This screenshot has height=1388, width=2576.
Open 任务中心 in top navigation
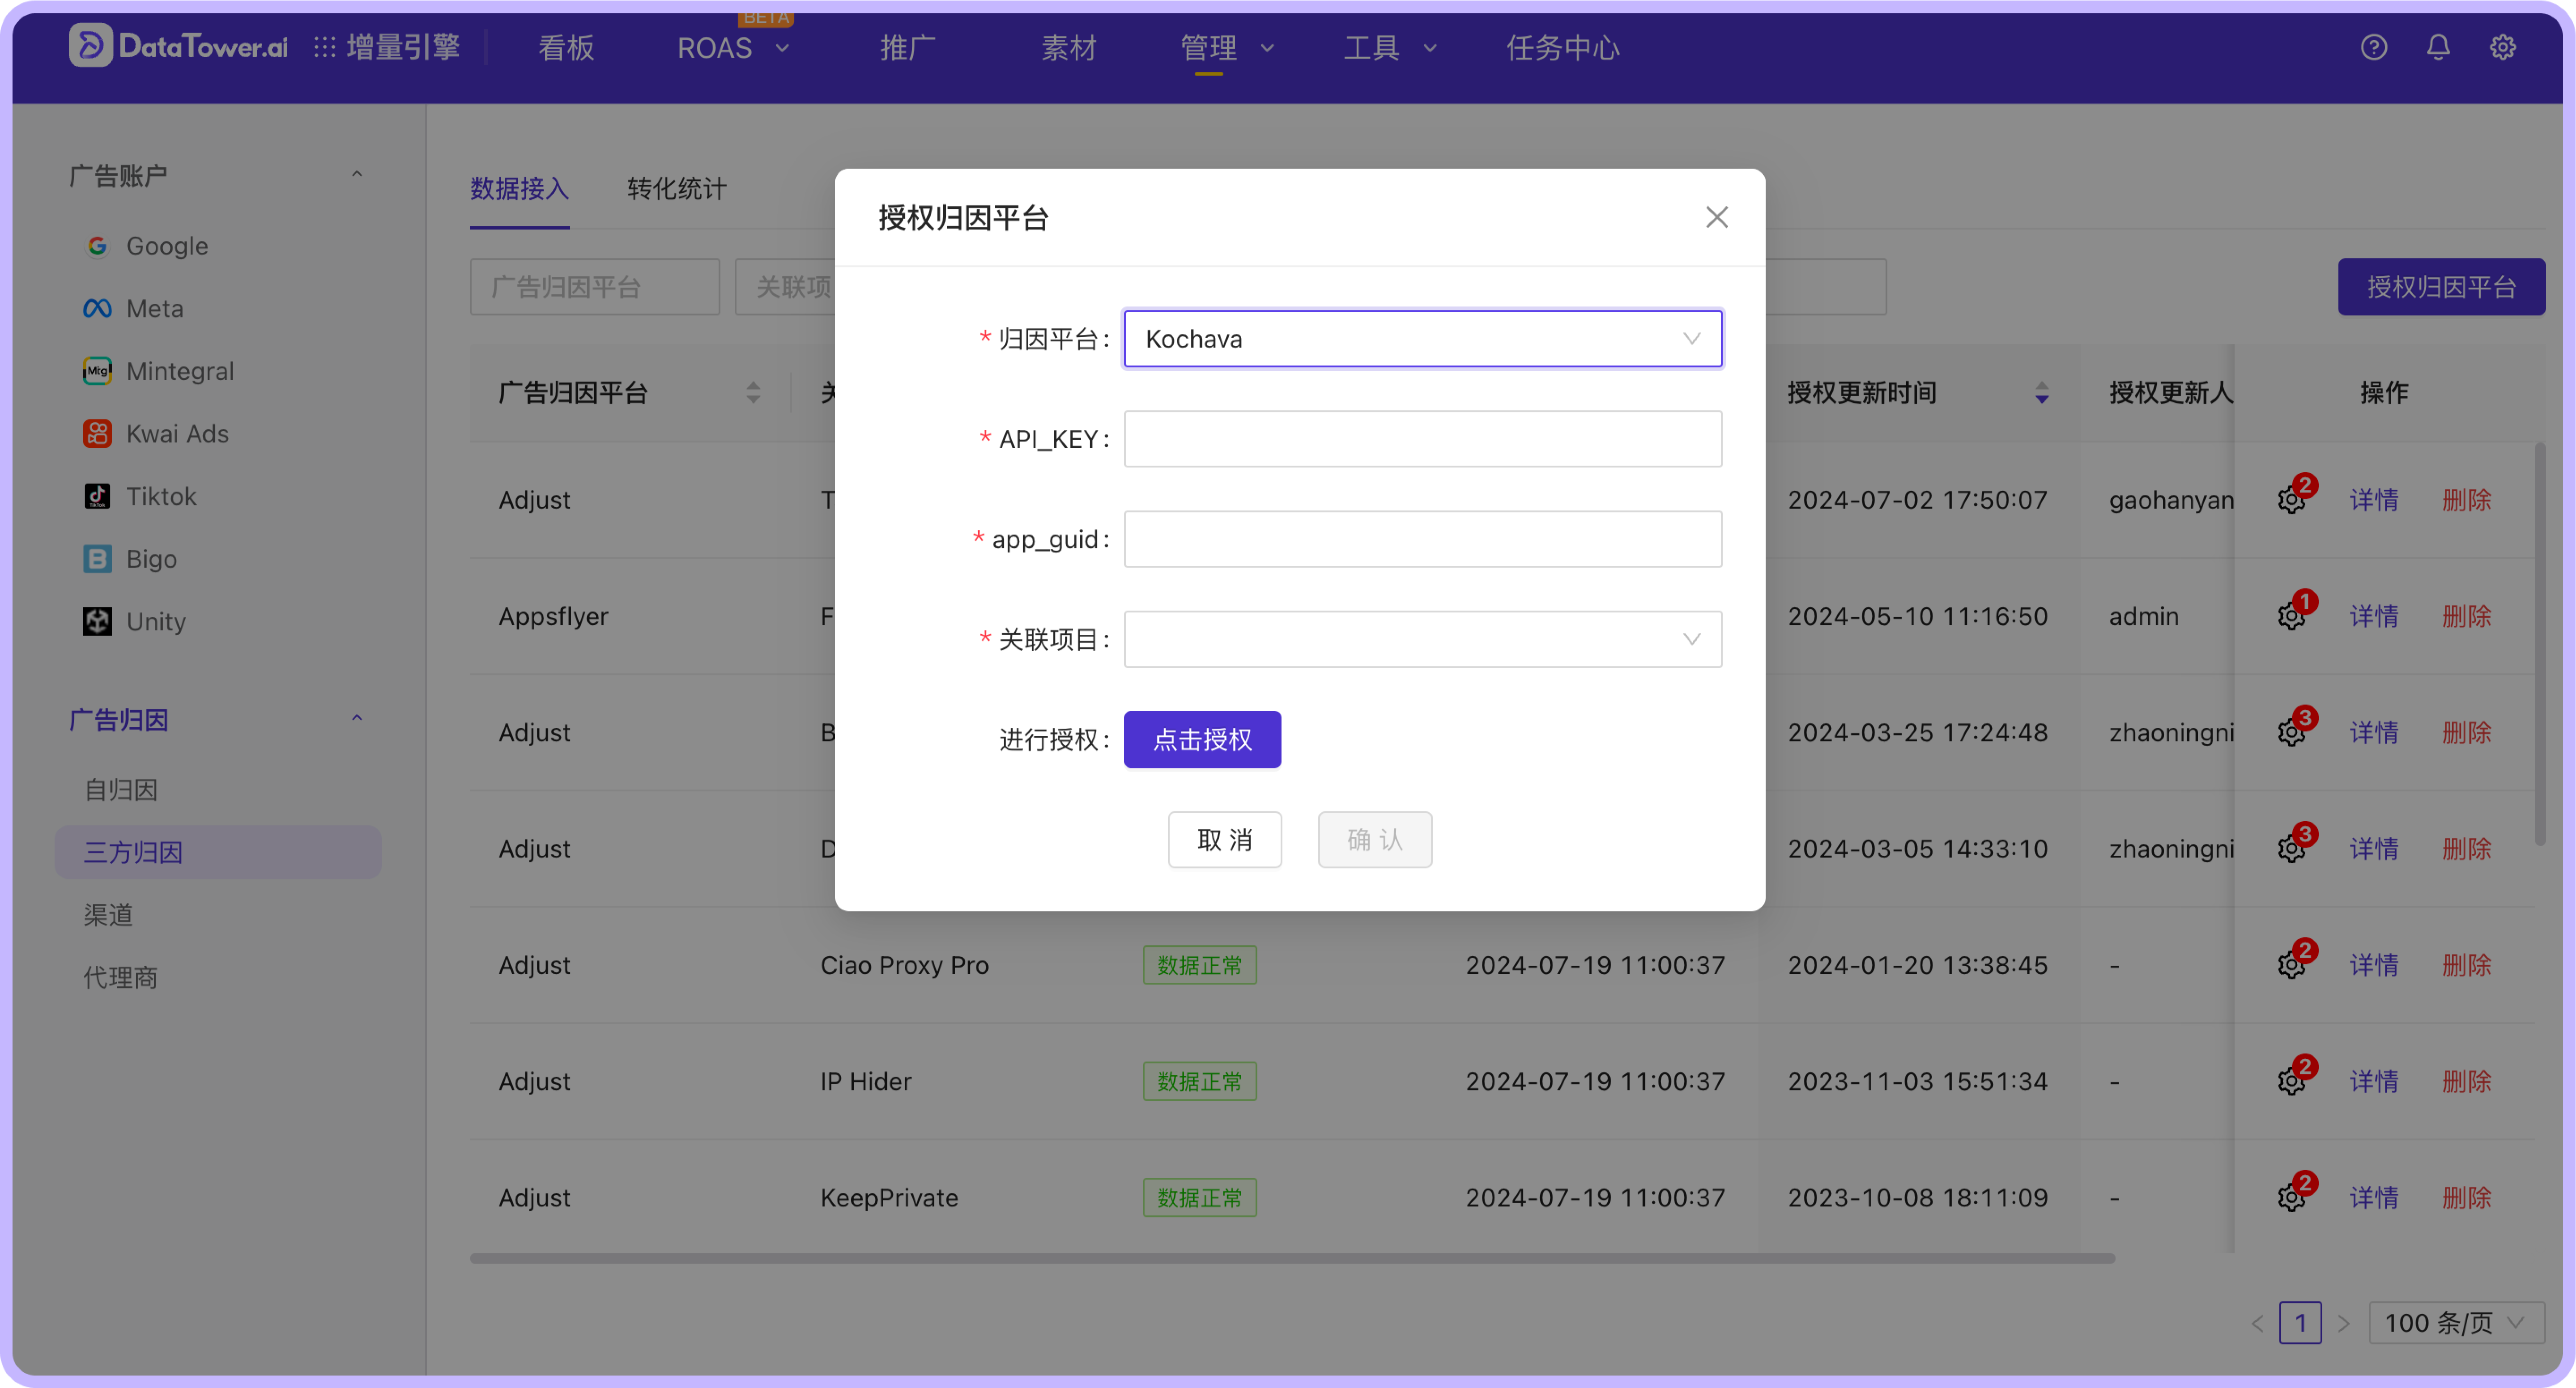click(1562, 47)
